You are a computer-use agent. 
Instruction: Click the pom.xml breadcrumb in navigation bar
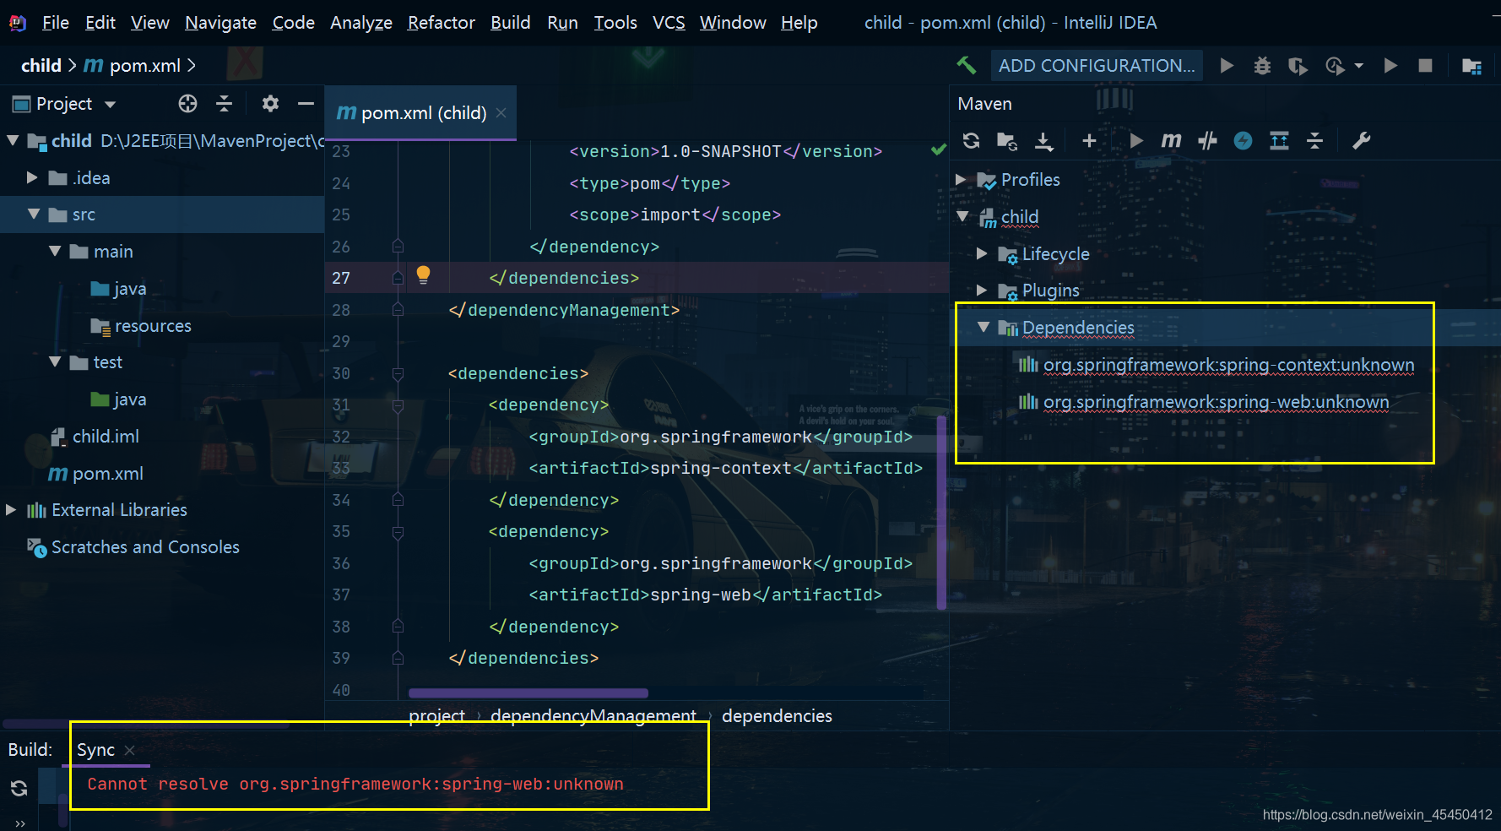pos(133,66)
